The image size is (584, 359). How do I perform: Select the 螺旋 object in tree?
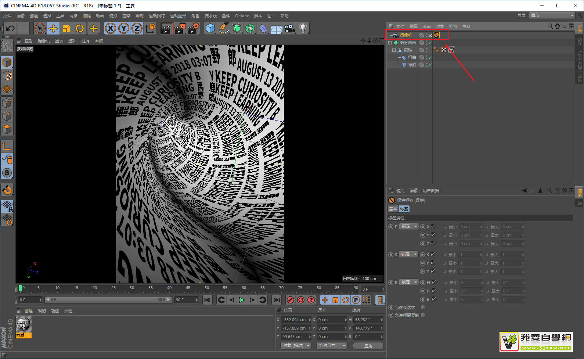412,65
